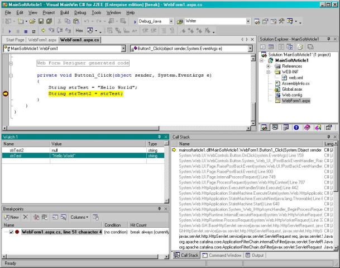This screenshot has height=268, width=340.
Task: Pin the Breakpoints panel
Action: tap(159, 209)
